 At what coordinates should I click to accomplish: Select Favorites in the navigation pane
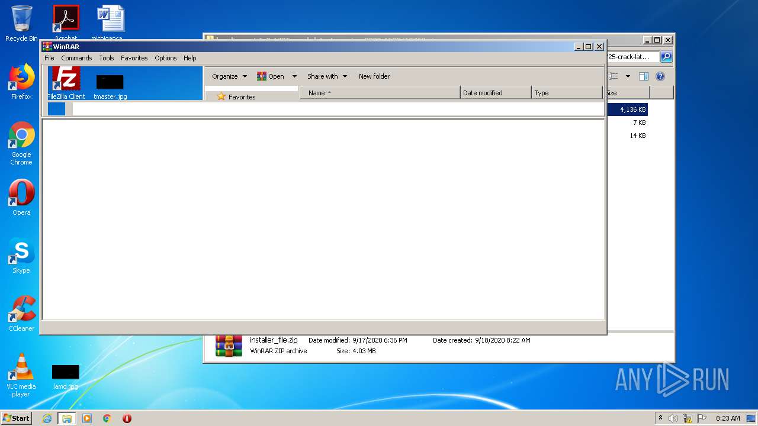coord(236,96)
